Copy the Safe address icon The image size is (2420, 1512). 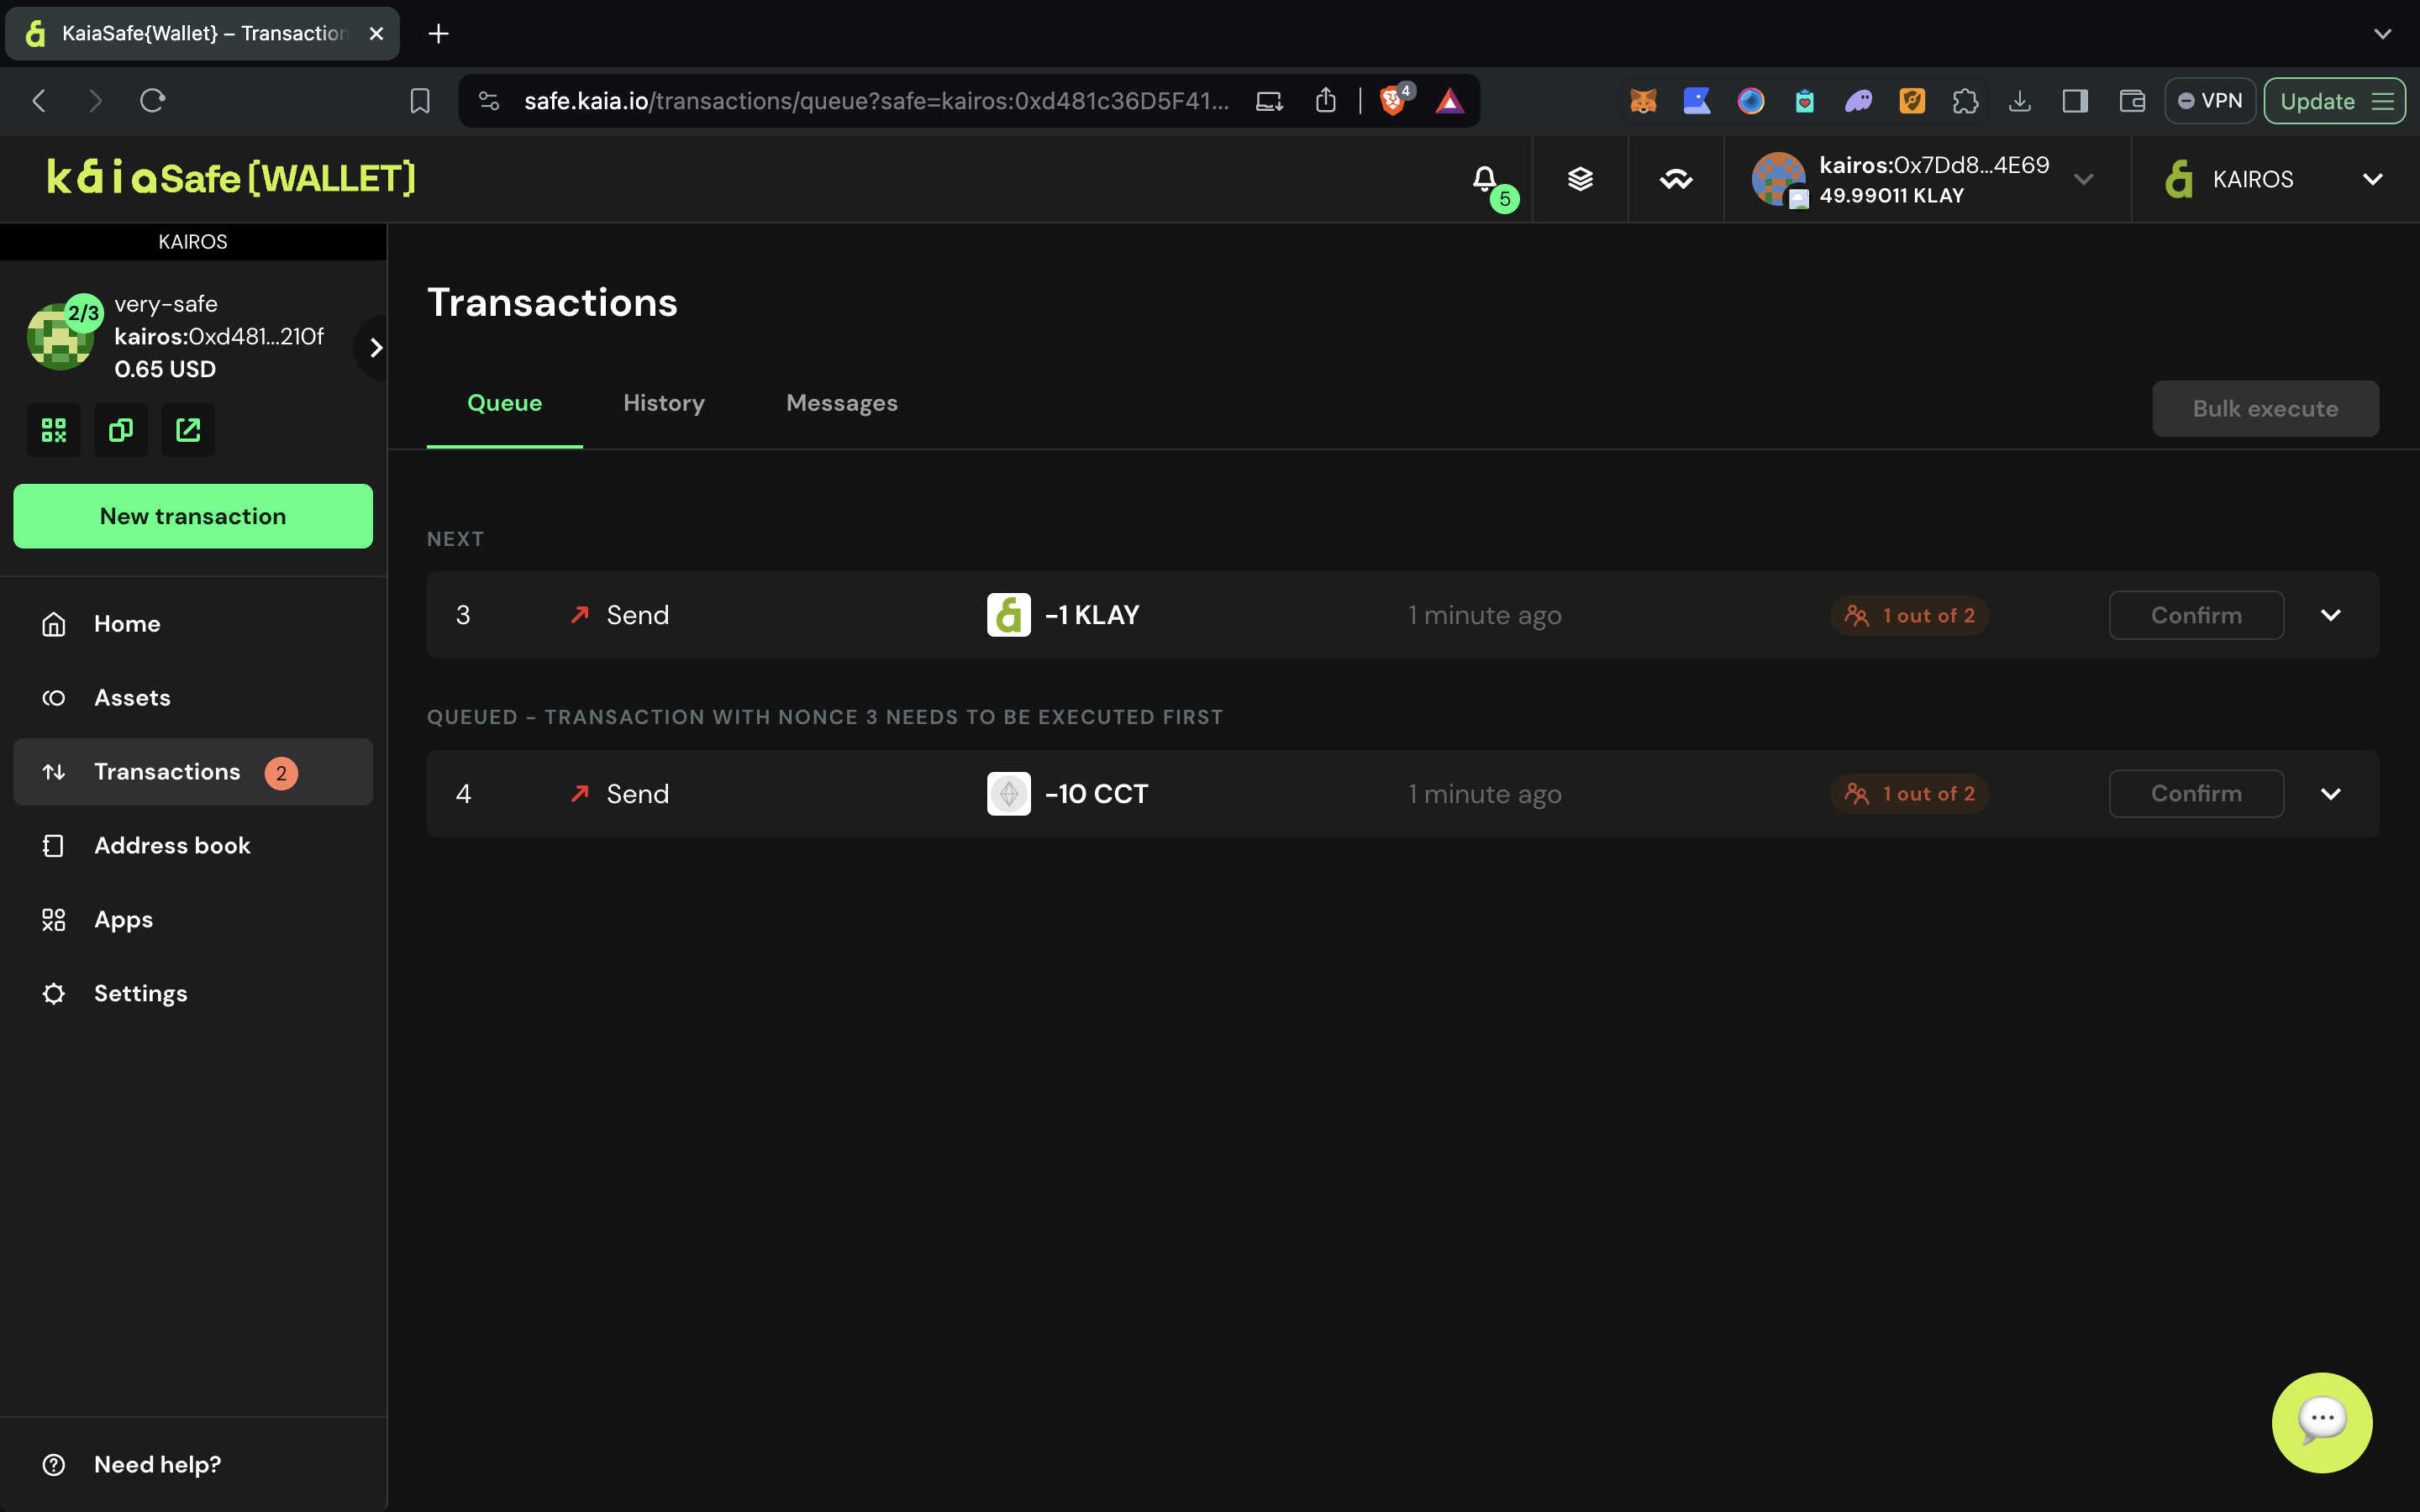pyautogui.click(x=121, y=430)
